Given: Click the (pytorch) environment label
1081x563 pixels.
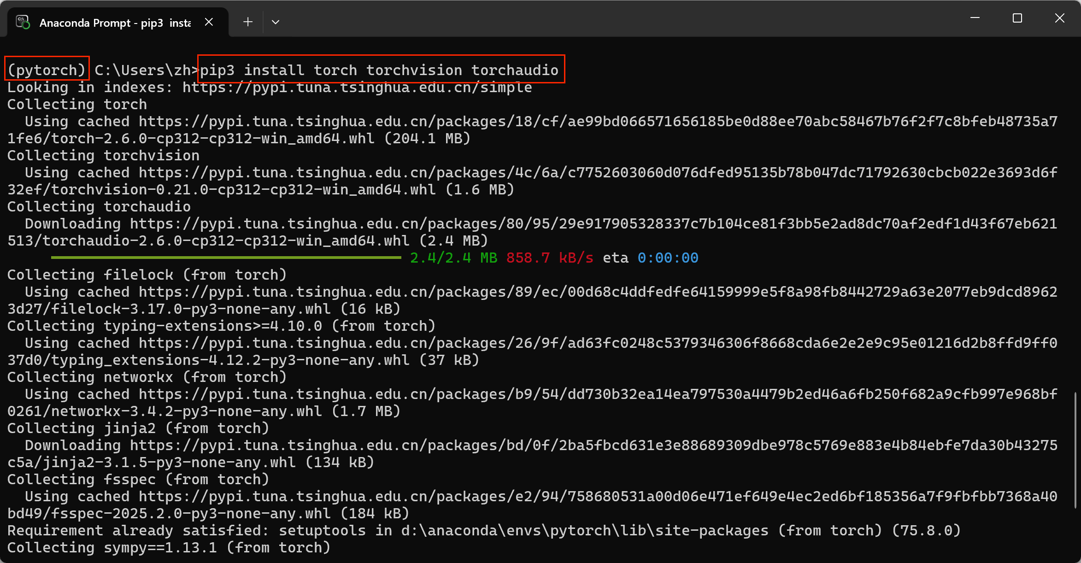Looking at the screenshot, I should 47,70.
